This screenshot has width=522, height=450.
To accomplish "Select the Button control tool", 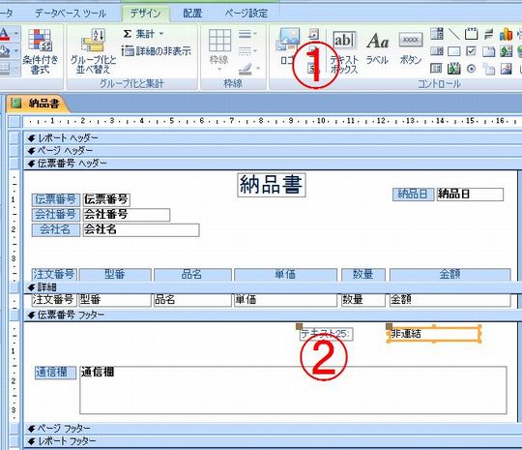I will point(411,48).
